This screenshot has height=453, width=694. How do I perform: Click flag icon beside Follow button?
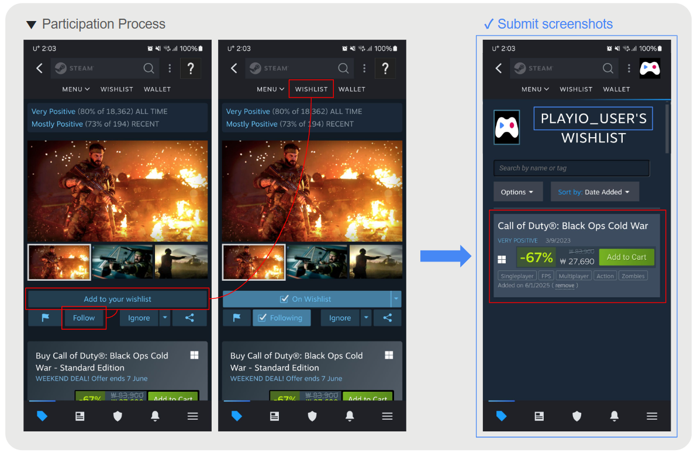pos(45,318)
